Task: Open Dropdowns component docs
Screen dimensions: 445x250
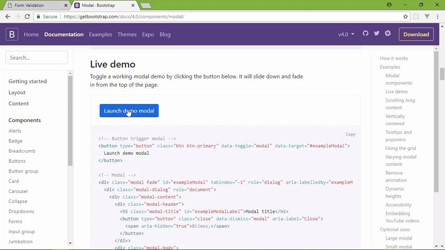Action: (21, 211)
